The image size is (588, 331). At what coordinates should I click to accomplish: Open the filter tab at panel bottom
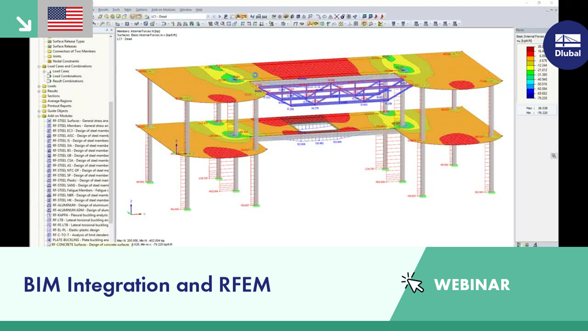[535, 244]
